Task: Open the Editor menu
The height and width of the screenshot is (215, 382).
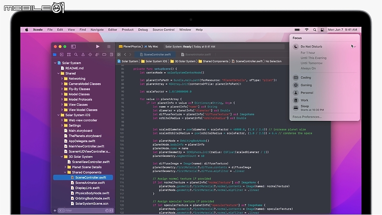Action: tap(112, 30)
